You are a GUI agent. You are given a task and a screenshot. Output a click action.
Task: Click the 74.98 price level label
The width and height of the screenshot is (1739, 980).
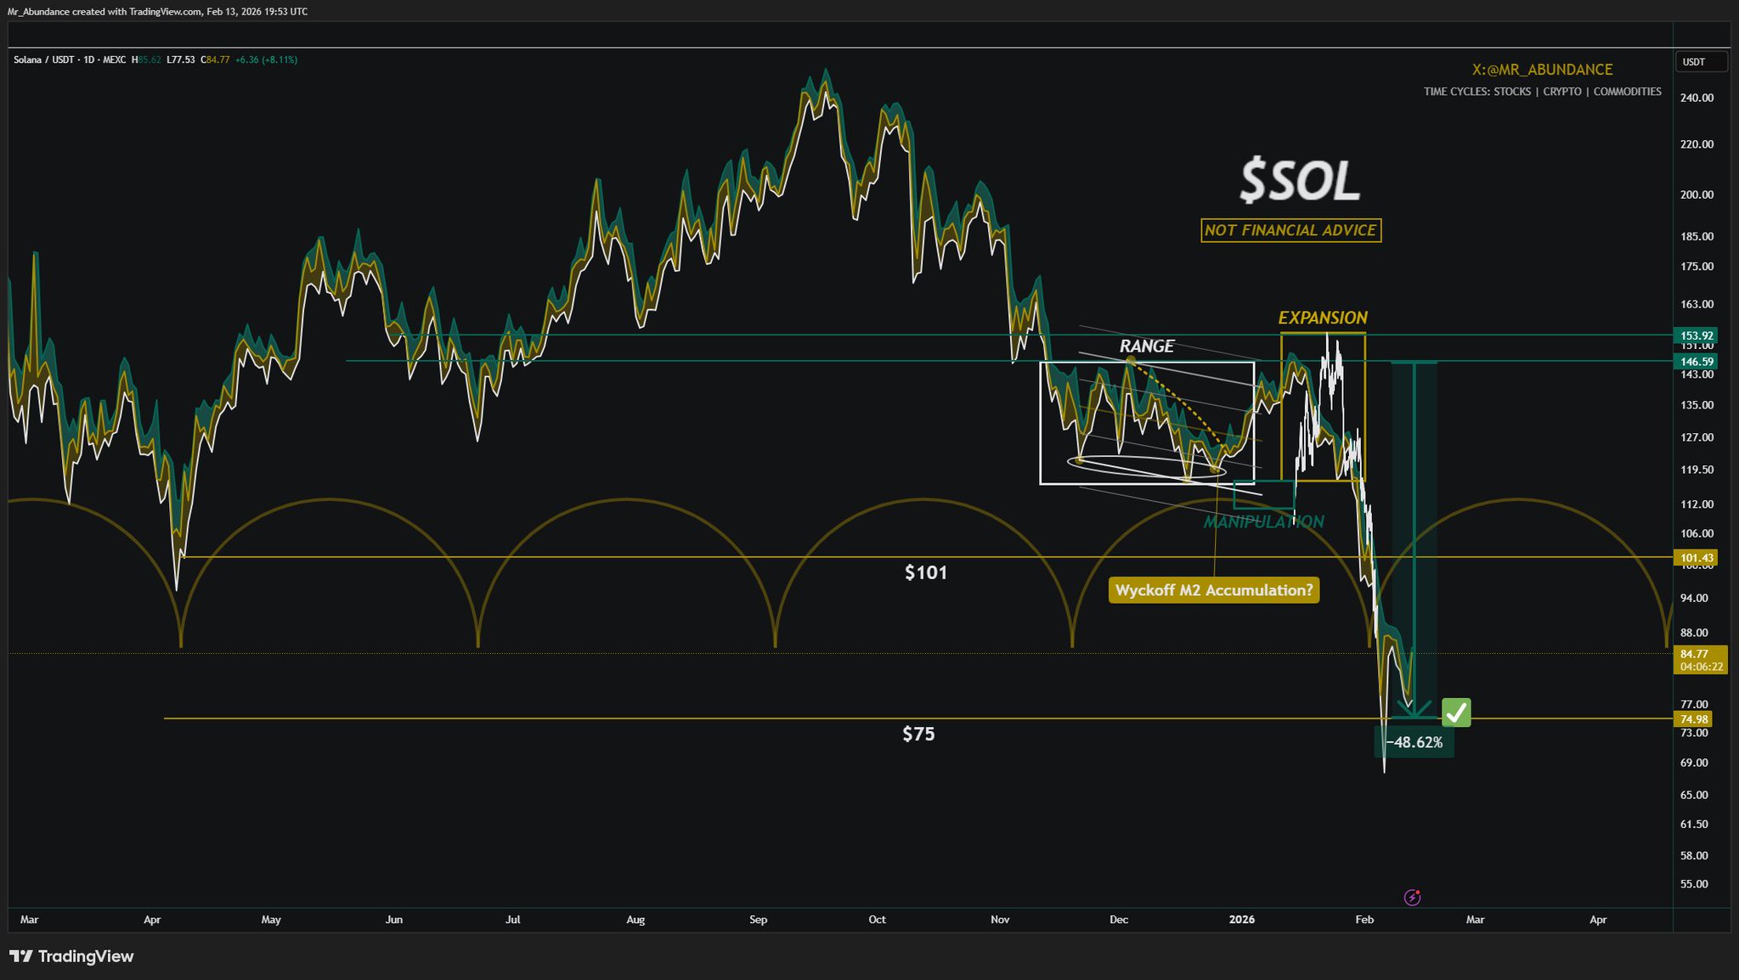click(x=1693, y=719)
